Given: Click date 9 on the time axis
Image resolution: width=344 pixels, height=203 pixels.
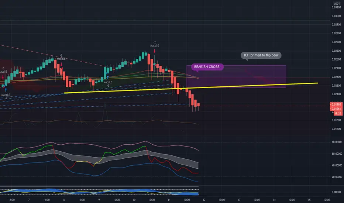Looking at the screenshot, I should click(x=99, y=200).
